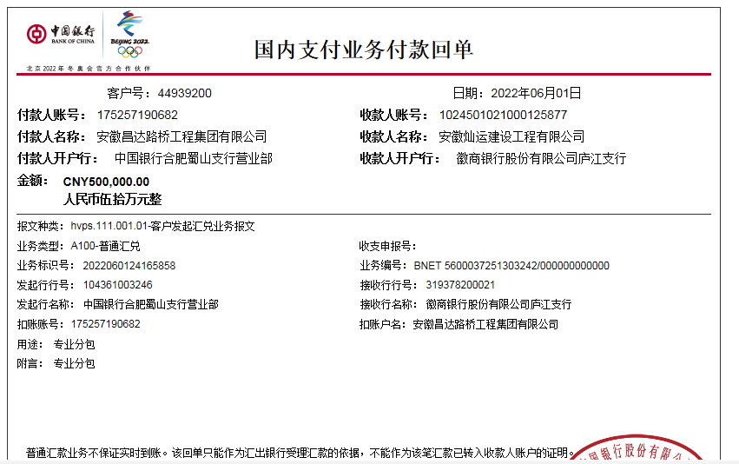Click payee name 安徽灿运建设工程有限公司
The height and width of the screenshot is (464, 739).
pyautogui.click(x=511, y=136)
